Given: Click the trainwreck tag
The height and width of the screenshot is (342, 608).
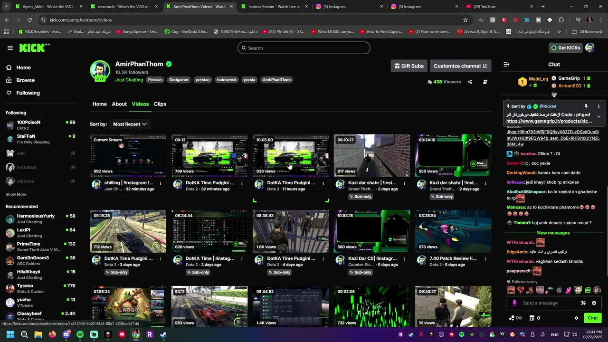Looking at the screenshot, I should [x=227, y=80].
